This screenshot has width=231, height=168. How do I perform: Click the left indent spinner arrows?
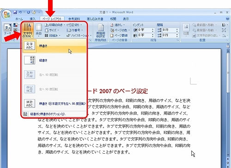coord(152,30)
